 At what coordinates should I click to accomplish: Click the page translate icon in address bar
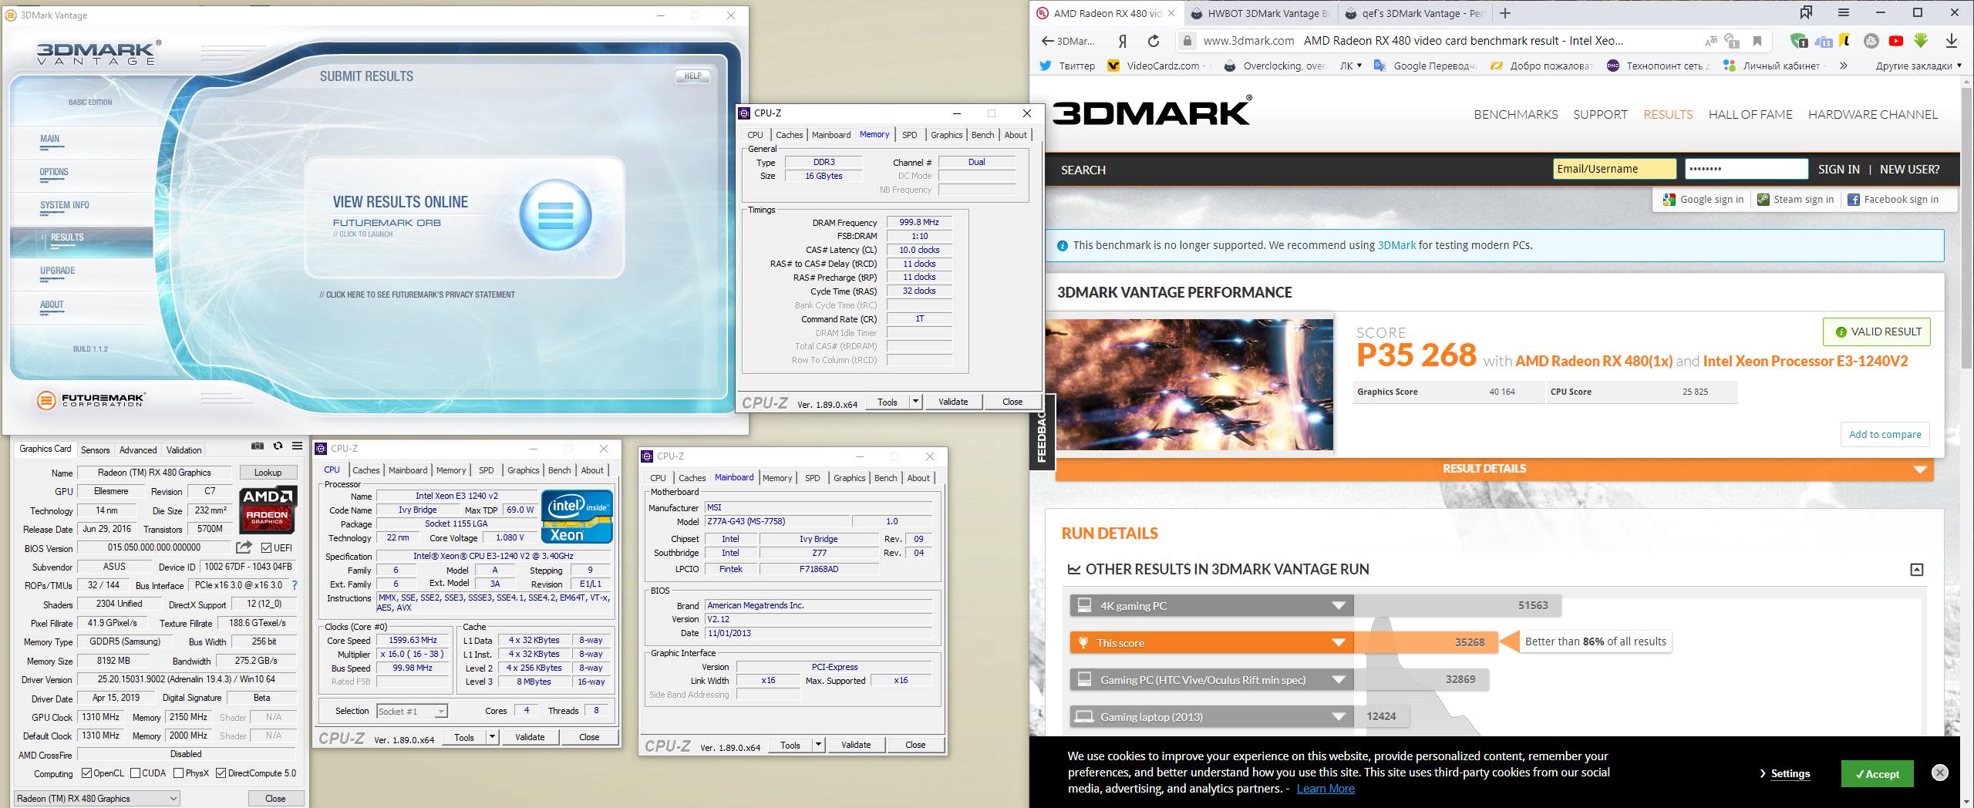click(1711, 41)
